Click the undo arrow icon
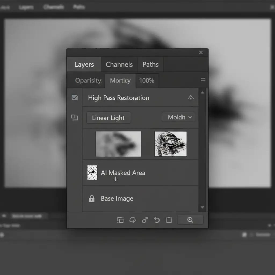This screenshot has width=275, height=275. [x=157, y=220]
